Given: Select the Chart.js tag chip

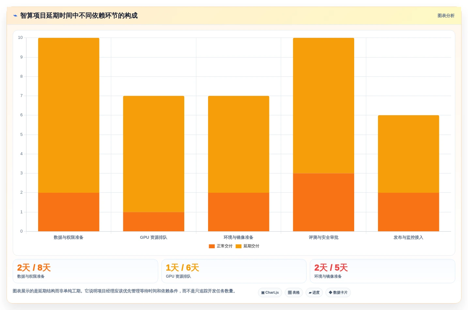Looking at the screenshot, I should coord(270,292).
